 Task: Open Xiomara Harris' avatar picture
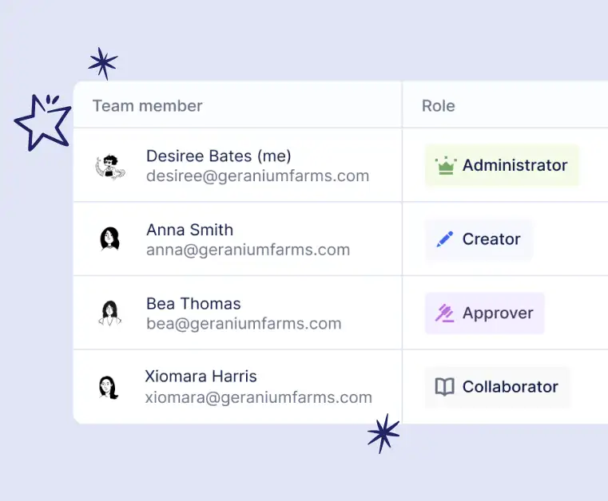click(109, 387)
